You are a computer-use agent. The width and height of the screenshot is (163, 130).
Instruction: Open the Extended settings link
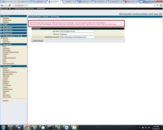click(5, 100)
